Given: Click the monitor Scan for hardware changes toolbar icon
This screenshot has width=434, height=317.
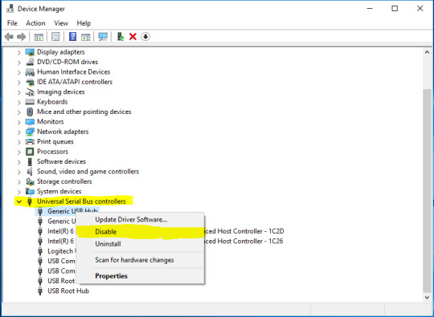Looking at the screenshot, I should pos(103,36).
